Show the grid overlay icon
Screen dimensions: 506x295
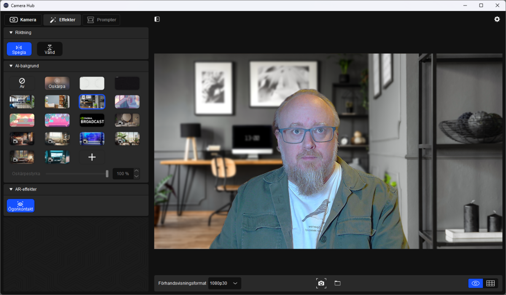tap(490, 283)
